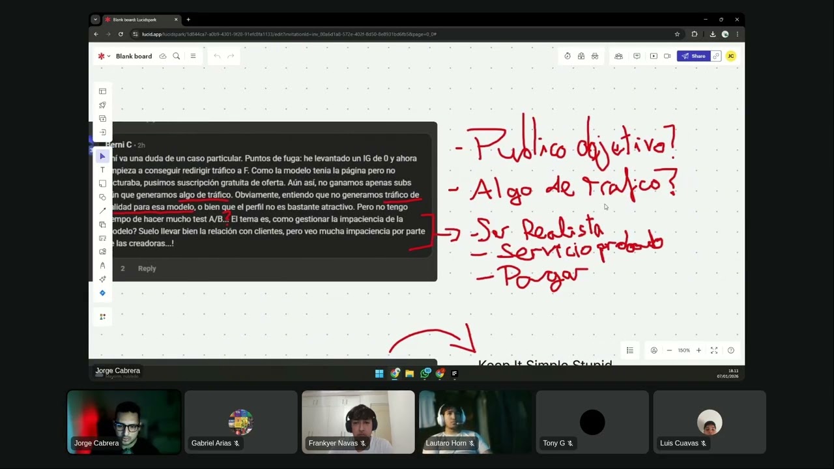Check the cloud save status icon
834x469 pixels.
pyautogui.click(x=163, y=56)
